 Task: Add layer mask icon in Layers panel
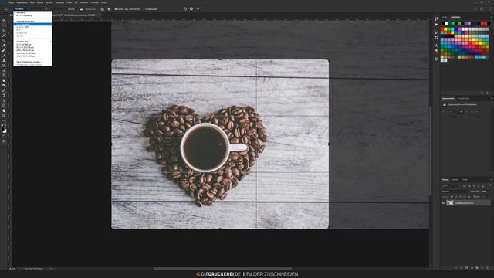(x=466, y=268)
